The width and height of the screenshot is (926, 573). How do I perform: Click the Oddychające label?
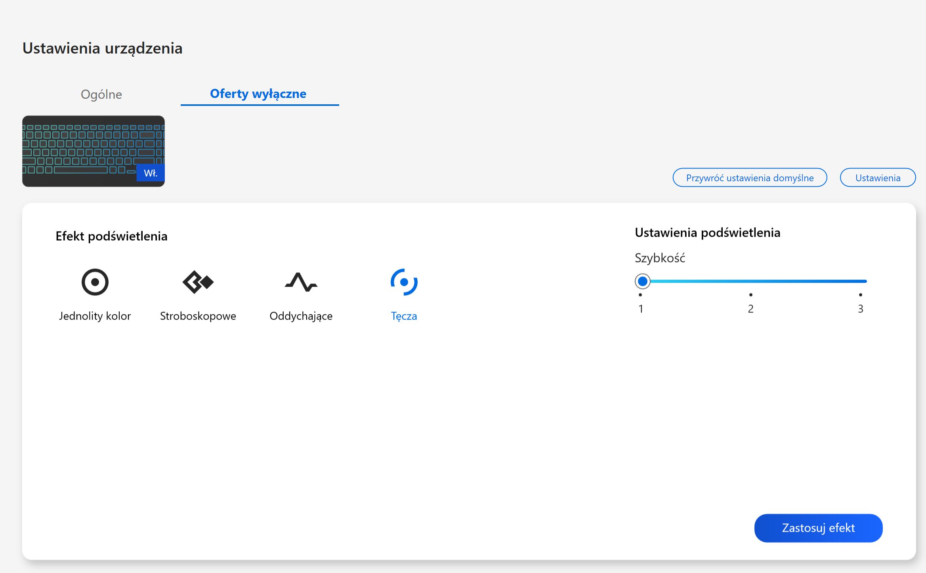(x=301, y=316)
